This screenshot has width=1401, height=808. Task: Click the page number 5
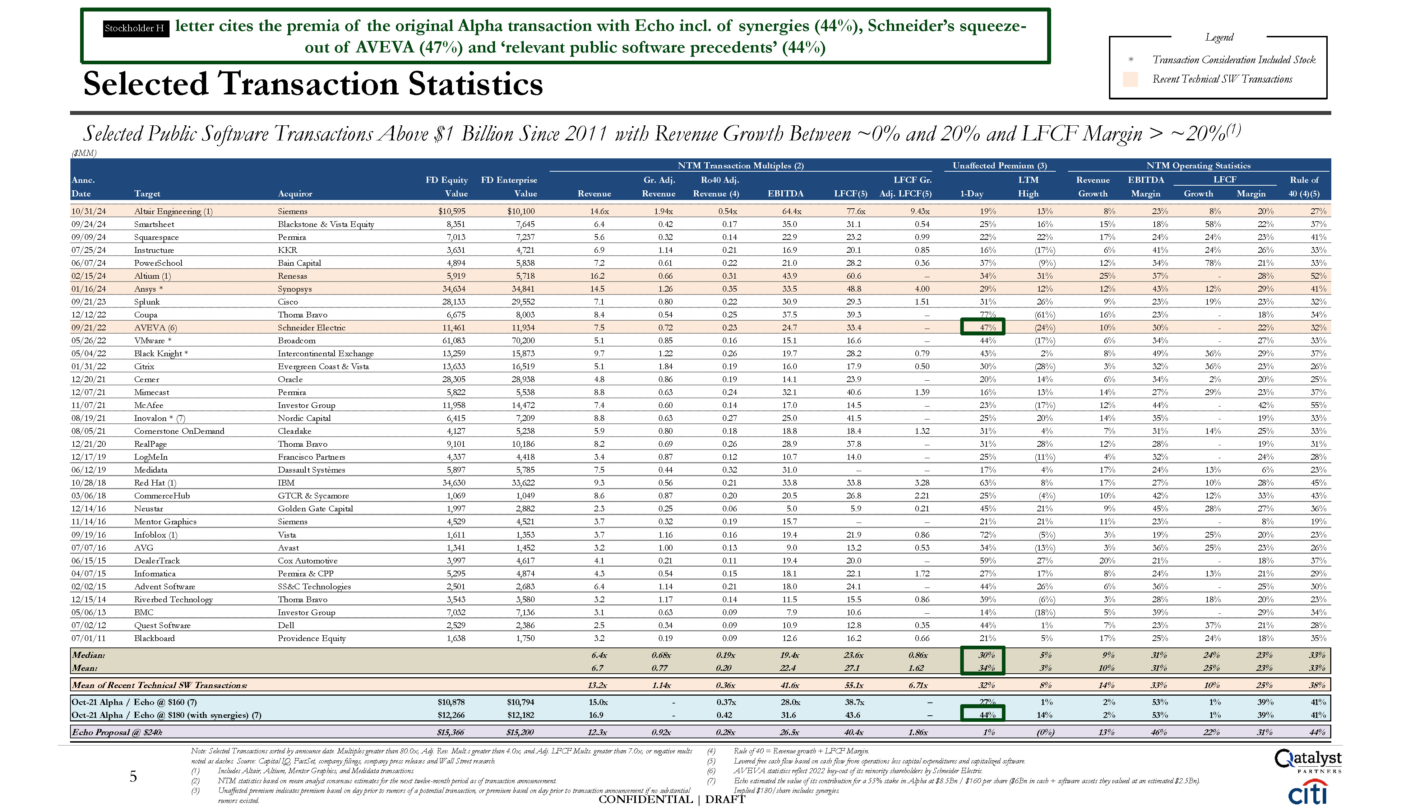133,776
